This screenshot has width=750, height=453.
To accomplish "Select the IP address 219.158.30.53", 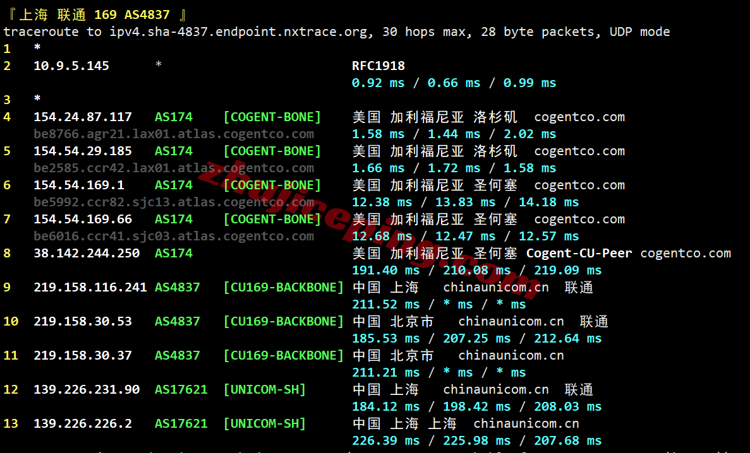I will tap(83, 321).
